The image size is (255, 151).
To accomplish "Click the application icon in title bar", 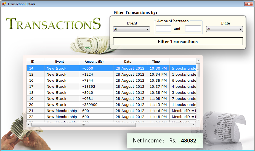I will [x=4, y=4].
